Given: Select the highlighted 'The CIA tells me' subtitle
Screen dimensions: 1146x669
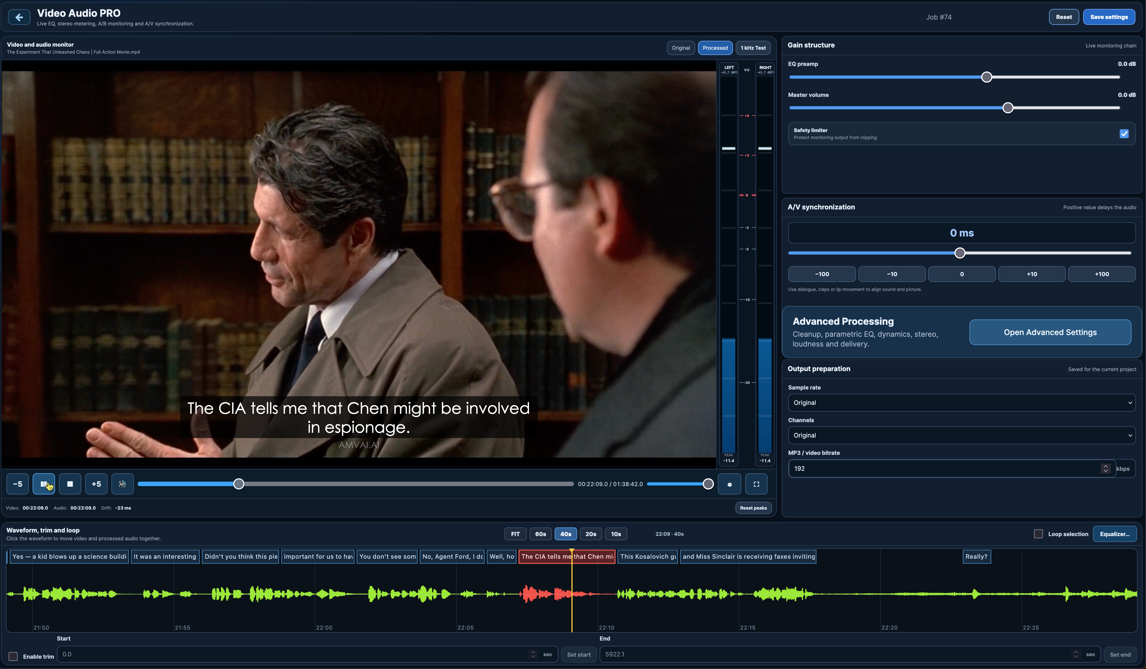Looking at the screenshot, I should point(567,557).
